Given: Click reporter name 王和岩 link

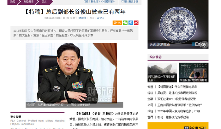Looking at the screenshot, I should pos(107,114).
